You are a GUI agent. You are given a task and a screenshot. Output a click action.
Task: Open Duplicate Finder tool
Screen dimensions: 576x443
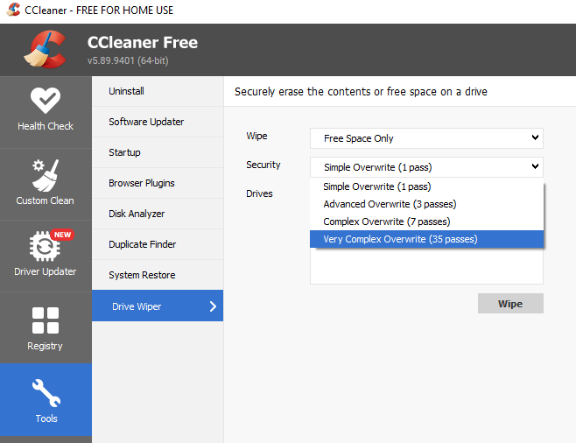(x=158, y=244)
